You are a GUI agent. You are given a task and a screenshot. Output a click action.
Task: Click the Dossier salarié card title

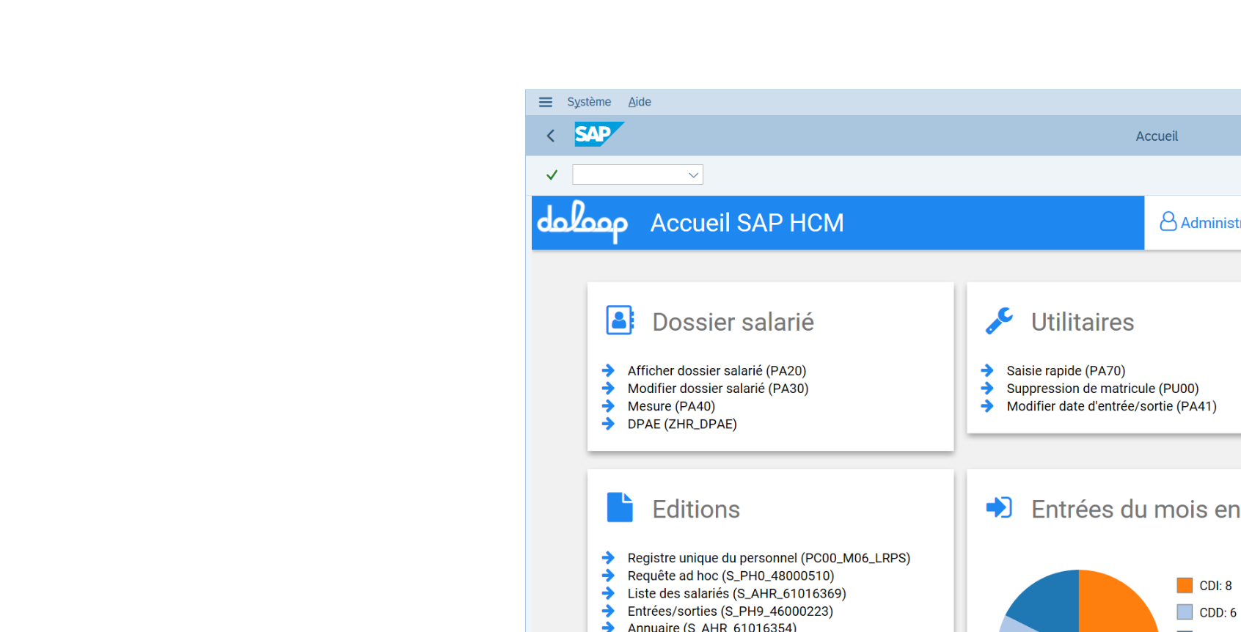pos(733,322)
